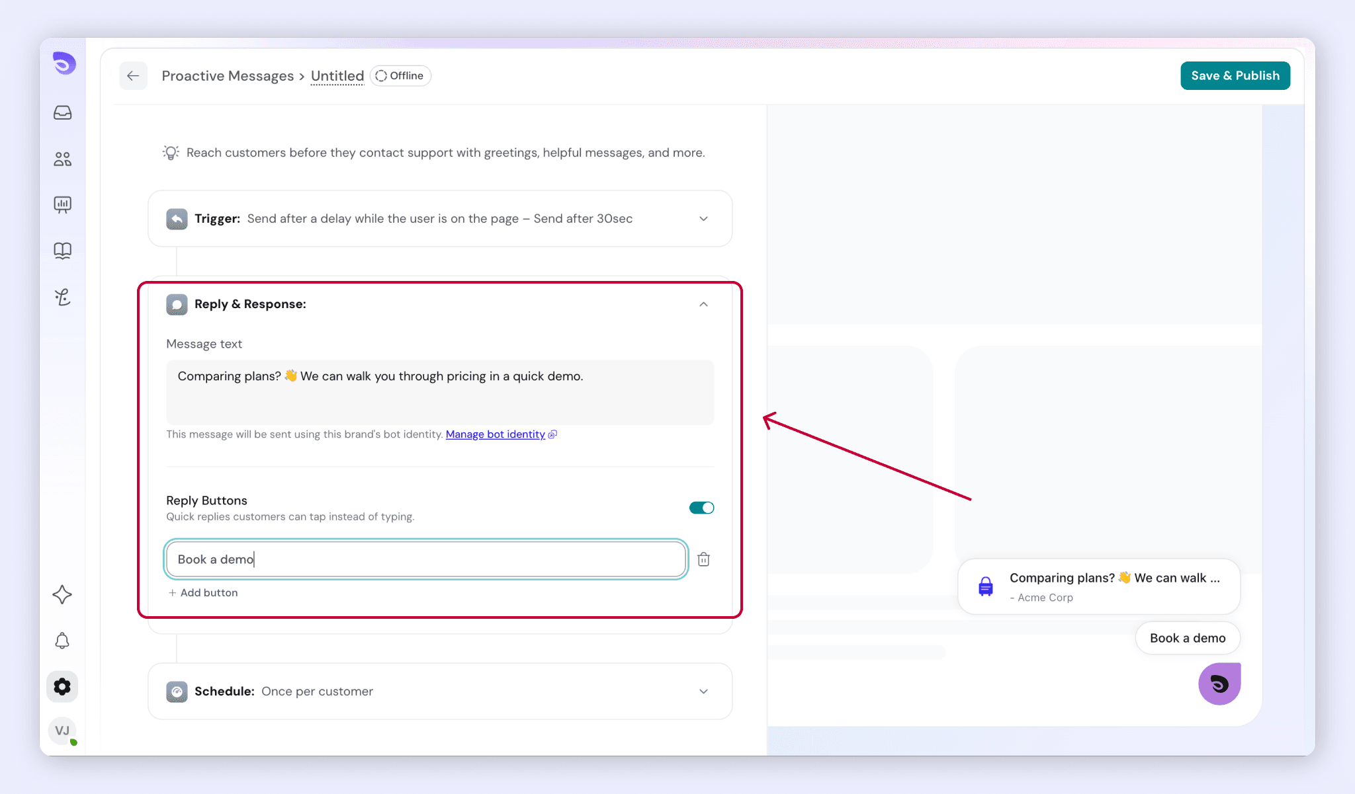This screenshot has width=1355, height=794.
Task: Click the app logo at top of sidebar
Action: point(64,63)
